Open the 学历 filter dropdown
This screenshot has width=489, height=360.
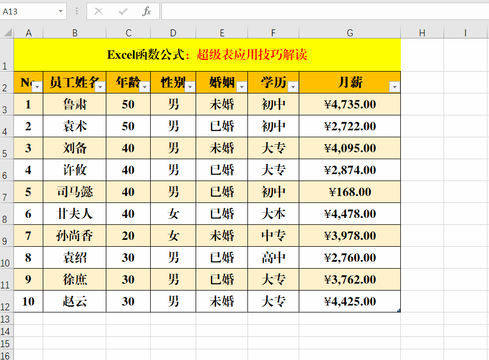coord(293,87)
